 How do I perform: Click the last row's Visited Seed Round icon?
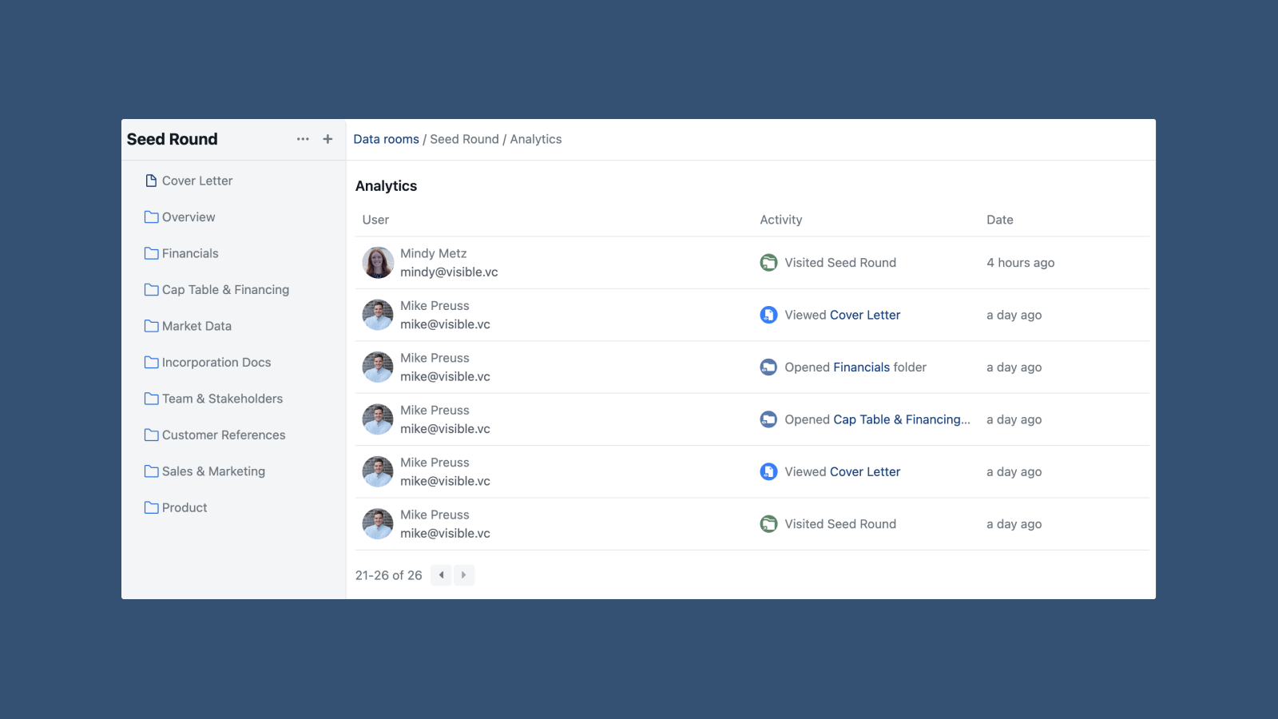(x=768, y=524)
